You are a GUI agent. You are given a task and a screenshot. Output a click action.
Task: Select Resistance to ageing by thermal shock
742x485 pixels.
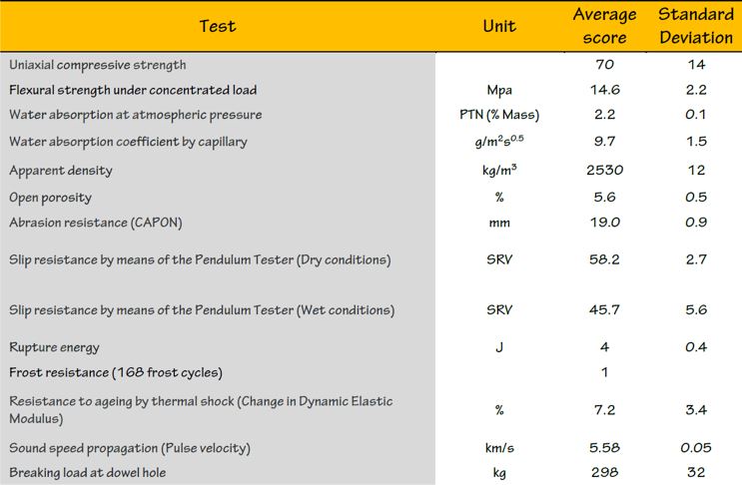coord(201,410)
